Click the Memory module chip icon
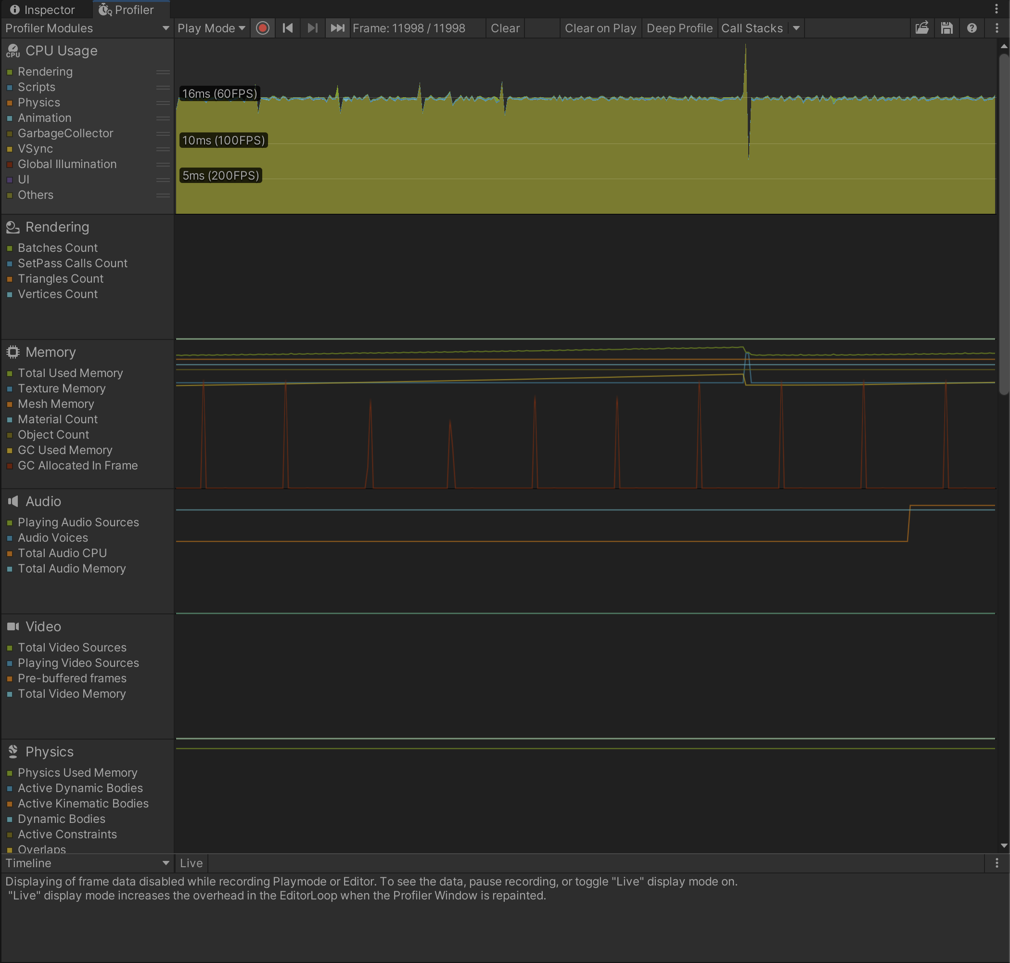Screen dimensions: 1010x963 click(x=13, y=351)
